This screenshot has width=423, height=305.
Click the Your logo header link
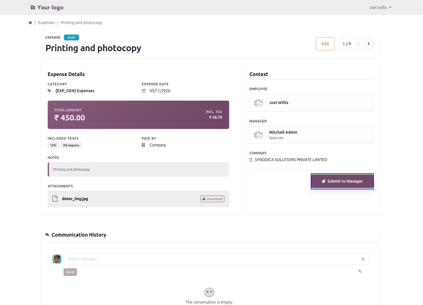point(47,7)
